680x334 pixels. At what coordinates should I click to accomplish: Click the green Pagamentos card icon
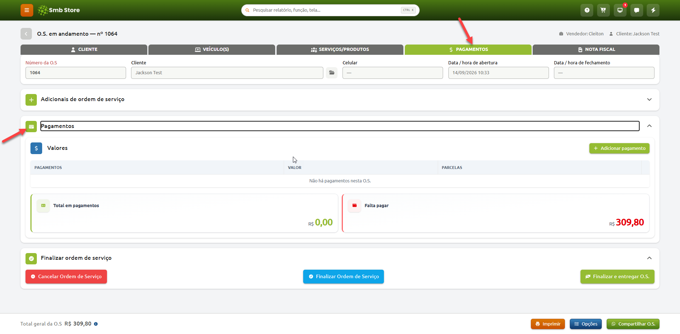point(31,127)
